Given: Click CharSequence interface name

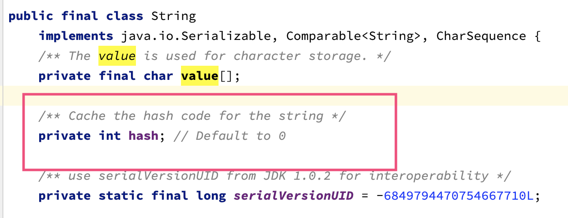Looking at the screenshot, I should [481, 36].
